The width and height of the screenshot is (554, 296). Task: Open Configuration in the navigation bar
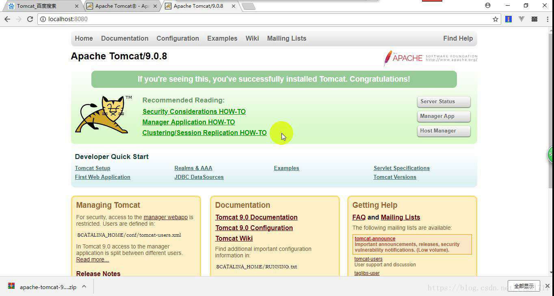pos(177,38)
